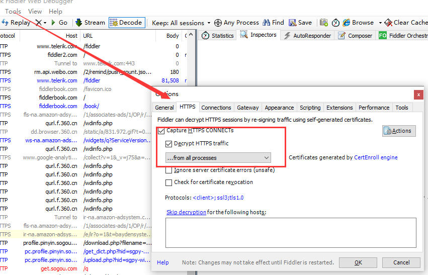Switch to the Appearance options tab
428x275 pixels.
[x=279, y=108]
